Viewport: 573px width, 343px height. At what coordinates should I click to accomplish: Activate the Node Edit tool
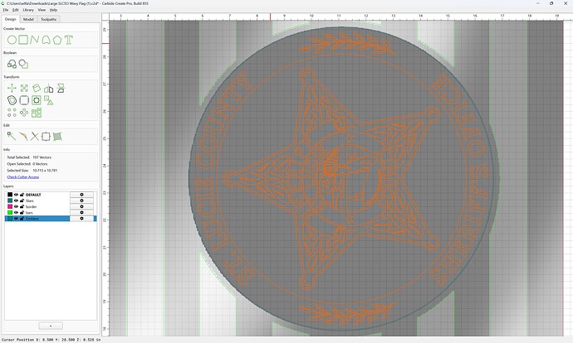(12, 137)
